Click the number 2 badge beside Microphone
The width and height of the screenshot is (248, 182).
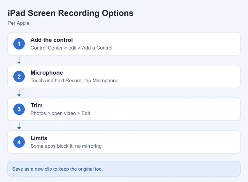coord(19,77)
